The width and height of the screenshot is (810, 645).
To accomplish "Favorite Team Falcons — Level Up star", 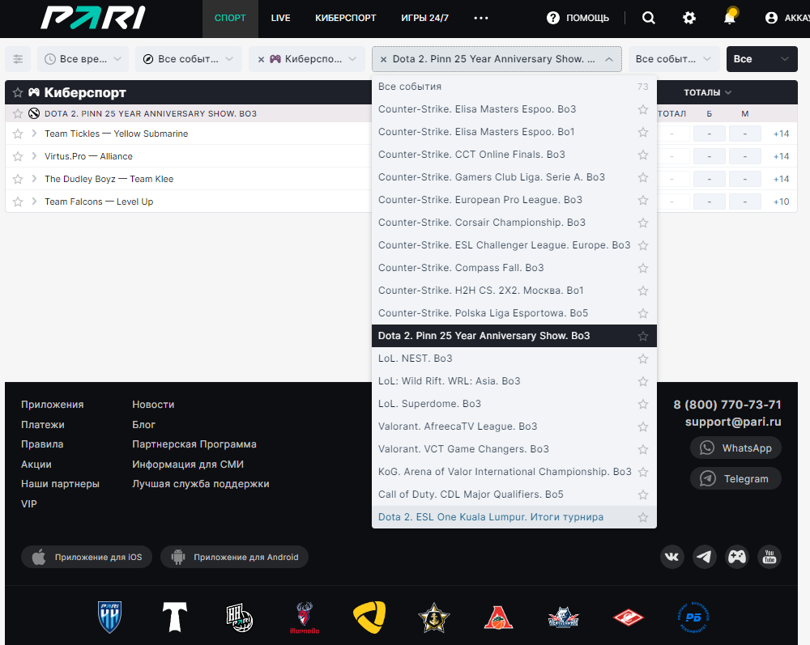I will (x=18, y=202).
